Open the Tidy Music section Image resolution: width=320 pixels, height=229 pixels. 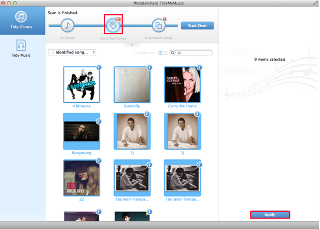pos(21,48)
